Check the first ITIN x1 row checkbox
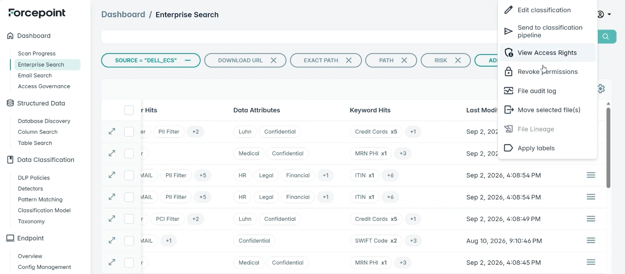This screenshot has width=625, height=274. pyautogui.click(x=129, y=175)
